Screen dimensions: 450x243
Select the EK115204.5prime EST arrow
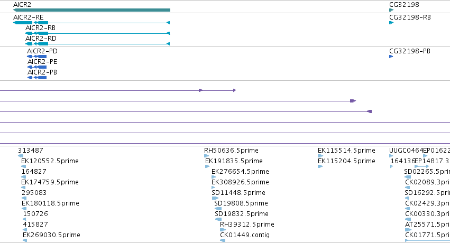[x=320, y=166]
